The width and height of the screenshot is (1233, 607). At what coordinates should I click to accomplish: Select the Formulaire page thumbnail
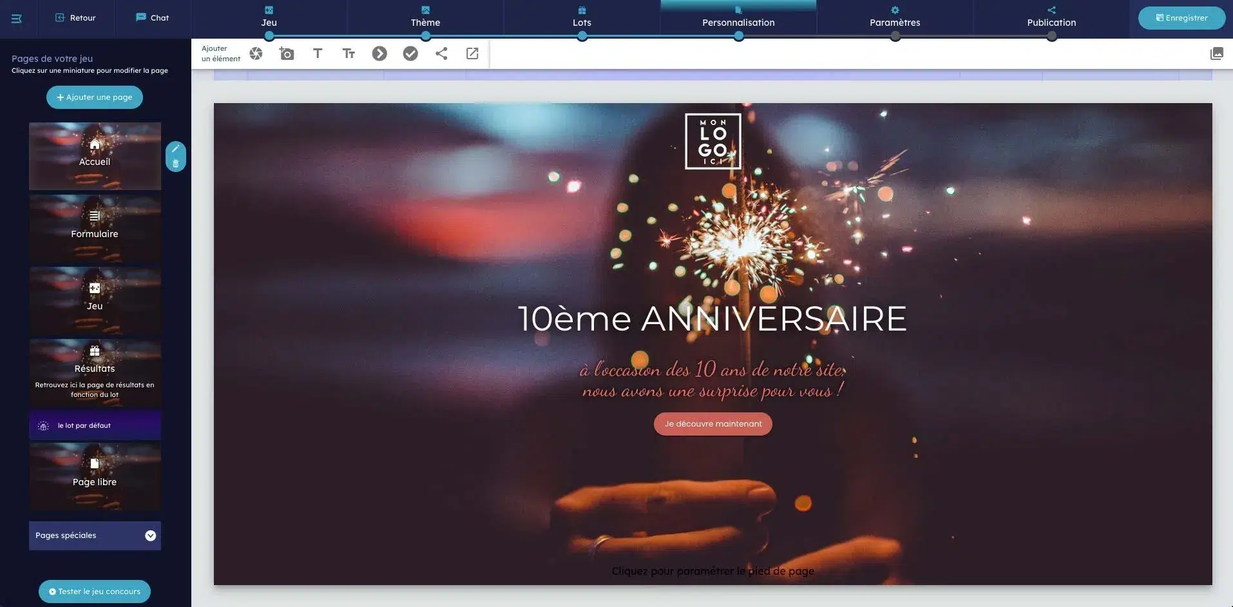(x=95, y=228)
